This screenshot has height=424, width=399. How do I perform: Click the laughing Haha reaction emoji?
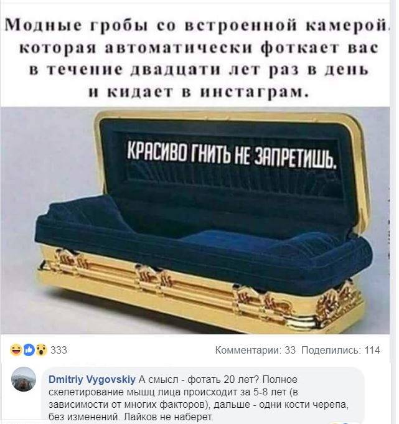point(16,350)
